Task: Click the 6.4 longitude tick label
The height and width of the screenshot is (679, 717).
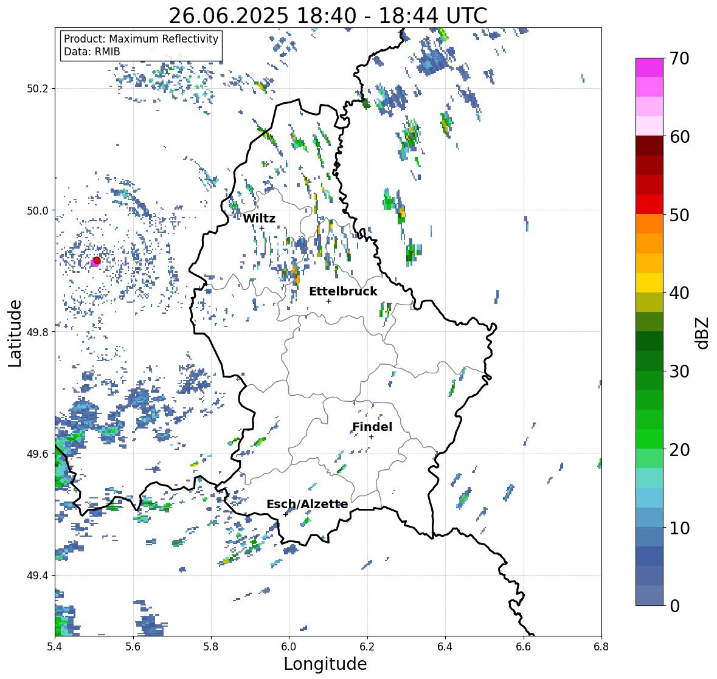Action: coord(445,647)
